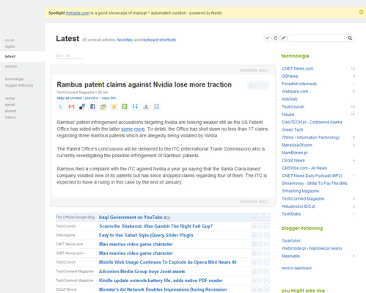
Task: Open the Qualculus feed
Action: click(291, 241)
